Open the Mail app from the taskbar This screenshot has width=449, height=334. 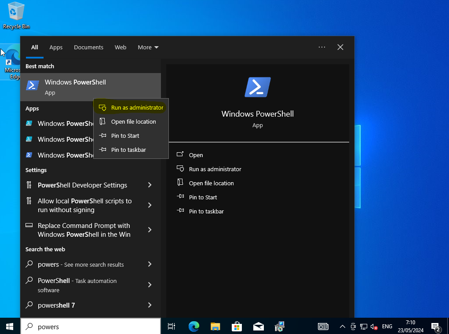(x=259, y=326)
